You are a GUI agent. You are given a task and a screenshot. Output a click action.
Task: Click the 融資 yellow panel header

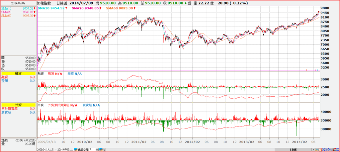(x=18, y=74)
